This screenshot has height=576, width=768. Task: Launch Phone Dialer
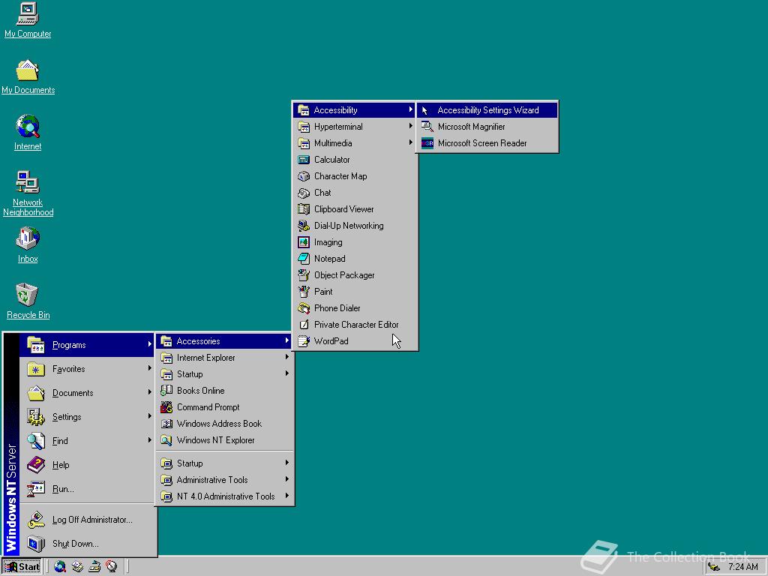(x=355, y=308)
